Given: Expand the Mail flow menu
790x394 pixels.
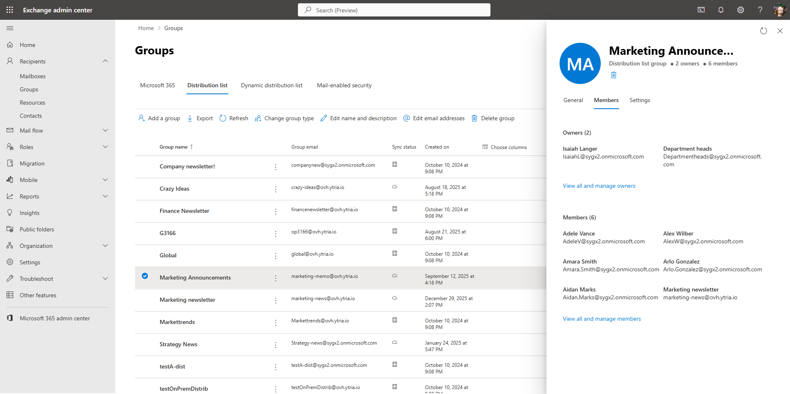Looking at the screenshot, I should tap(105, 131).
